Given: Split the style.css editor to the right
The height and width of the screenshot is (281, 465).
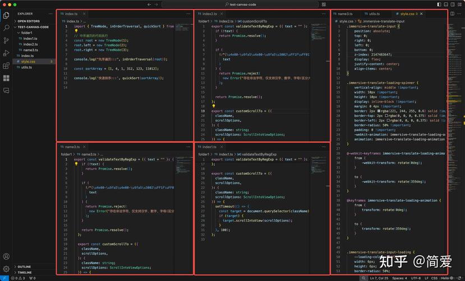Looking at the screenshot, I should [x=452, y=13].
